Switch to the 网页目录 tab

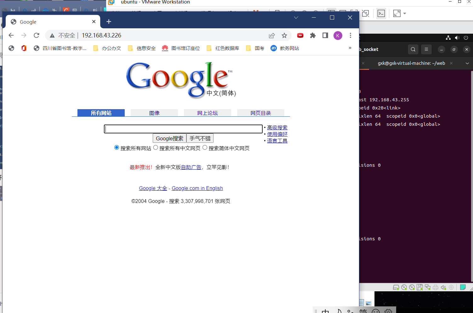click(261, 113)
